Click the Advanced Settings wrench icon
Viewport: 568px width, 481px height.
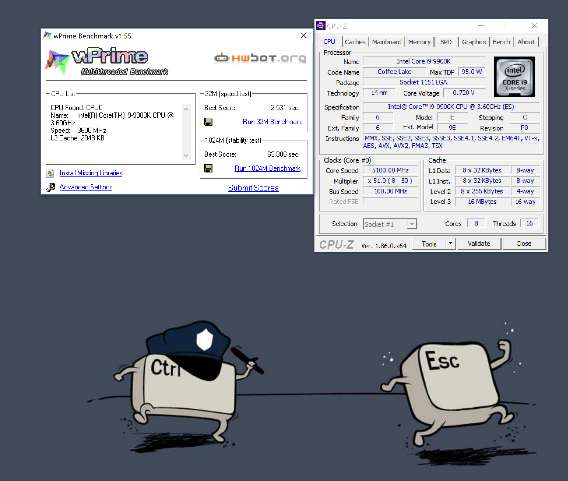point(50,187)
